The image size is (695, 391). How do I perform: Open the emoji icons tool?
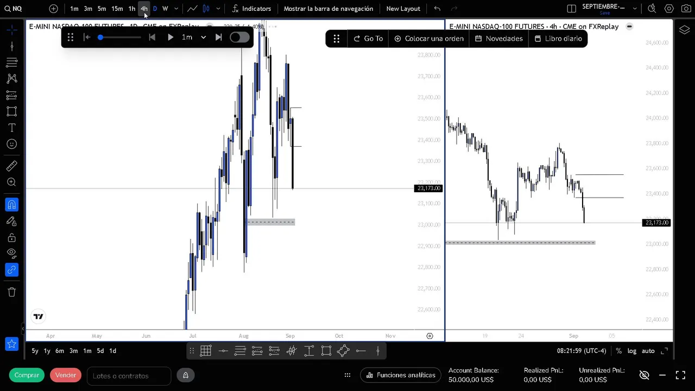click(x=11, y=144)
